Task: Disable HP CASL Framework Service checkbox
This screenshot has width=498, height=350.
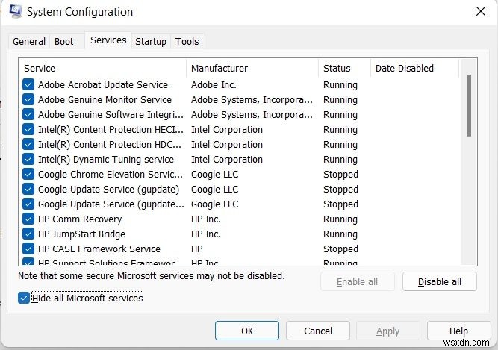Action: [x=28, y=249]
